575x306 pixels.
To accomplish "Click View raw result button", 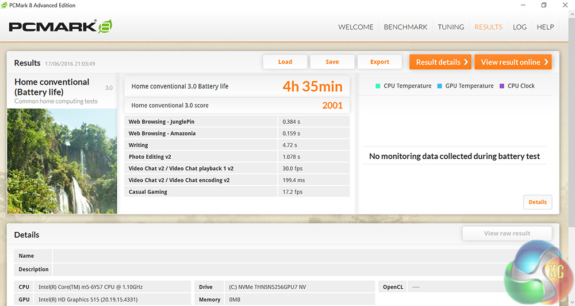I will (507, 234).
